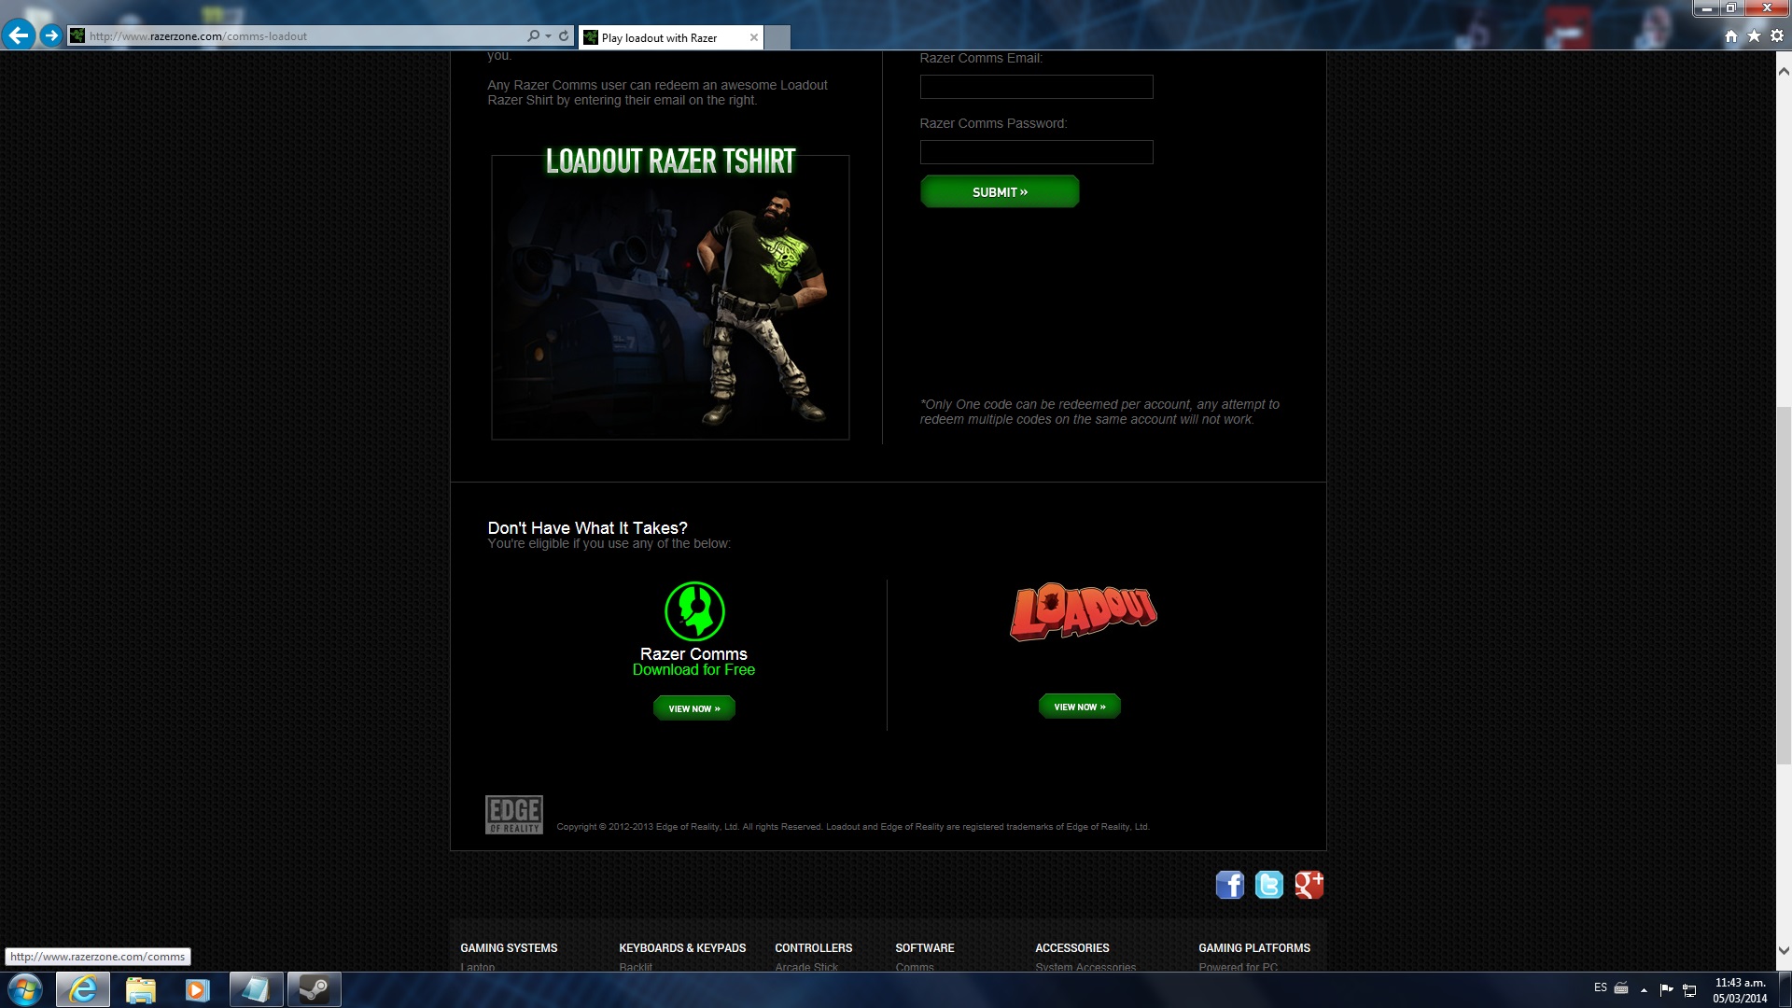Screen dimensions: 1792x1008
Task: Click View Now under Razer Comms
Action: (x=694, y=708)
